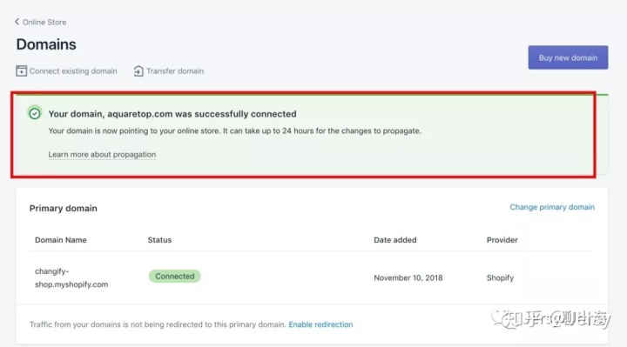The height and width of the screenshot is (347, 627).
Task: Click the Provider column header
Action: tap(502, 240)
